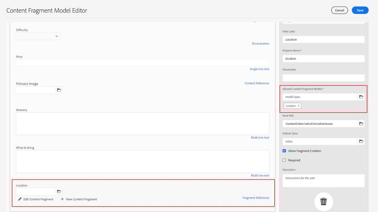Screen dimensions: 378x212
Task: Click New Content Fragment text
Action: coord(82,199)
